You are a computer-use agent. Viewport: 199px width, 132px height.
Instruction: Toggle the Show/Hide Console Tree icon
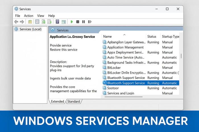click(37, 22)
